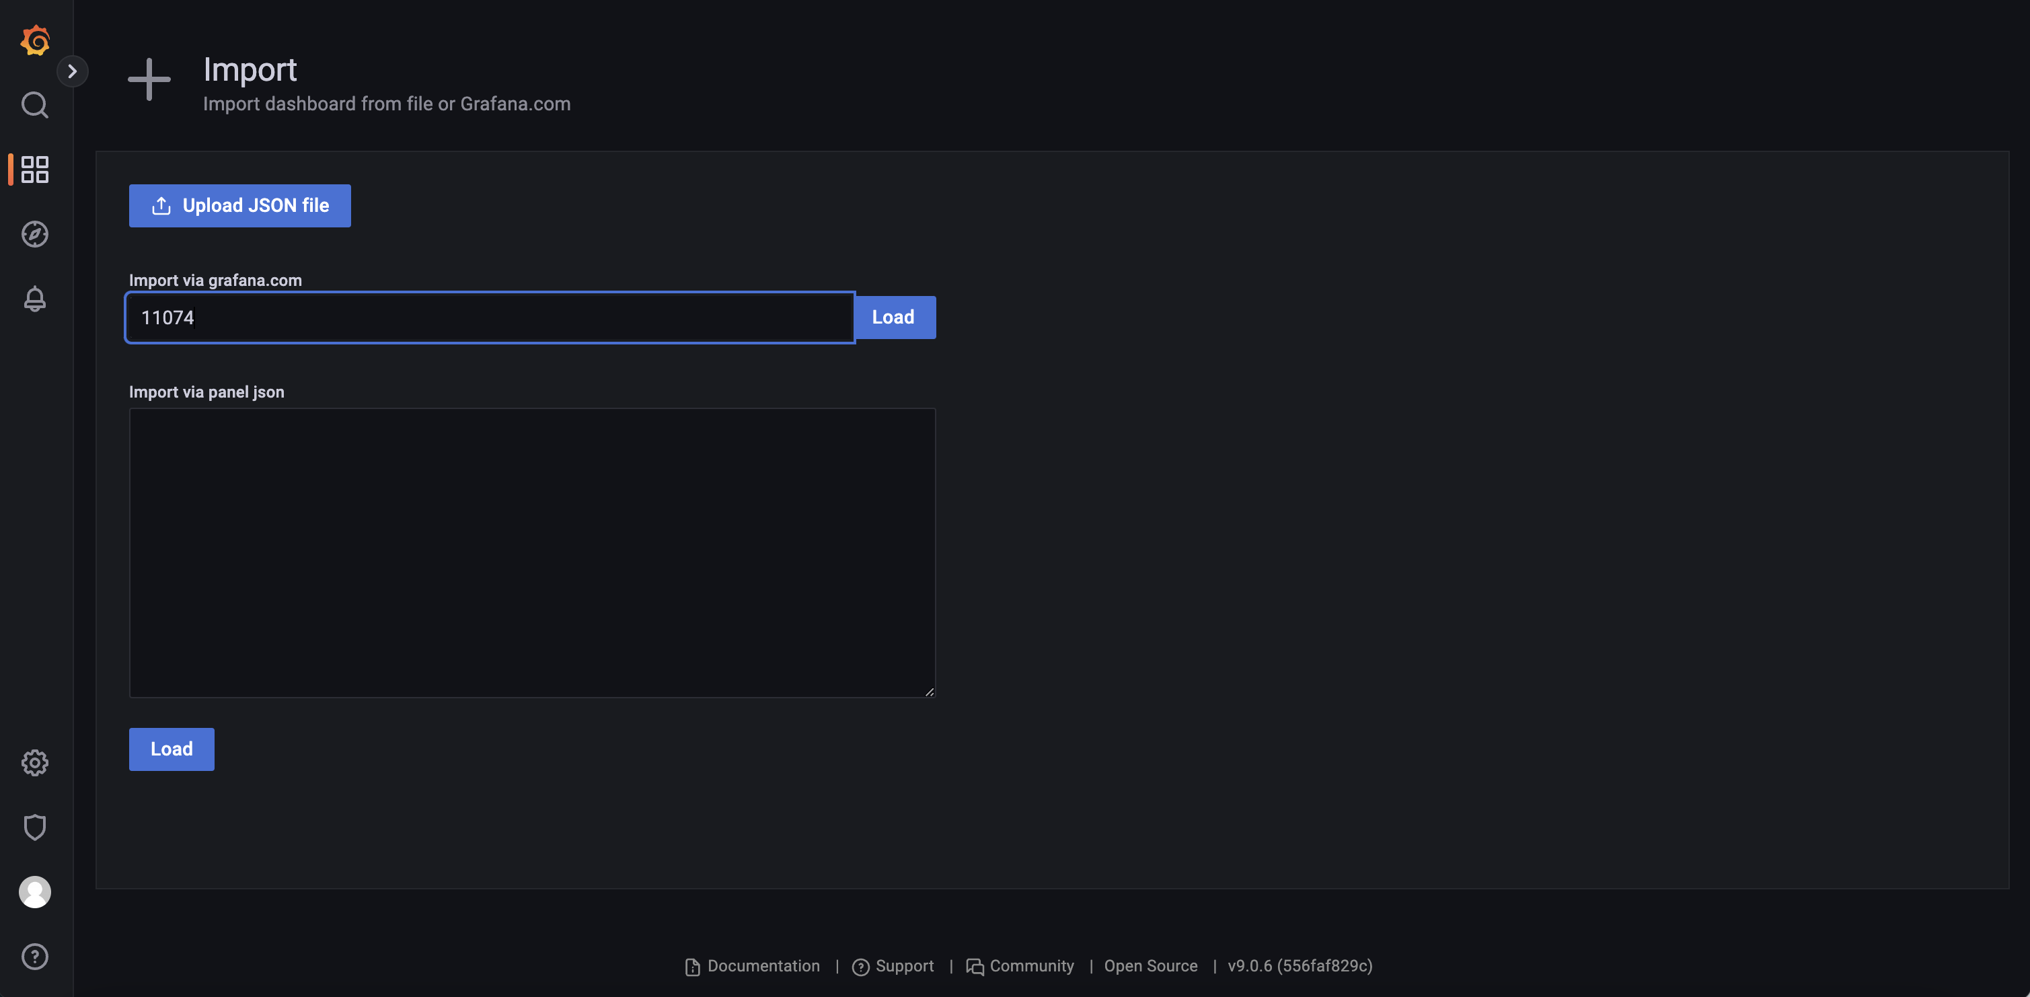This screenshot has height=997, width=2030.
Task: Open the Support footer link
Action: click(903, 966)
